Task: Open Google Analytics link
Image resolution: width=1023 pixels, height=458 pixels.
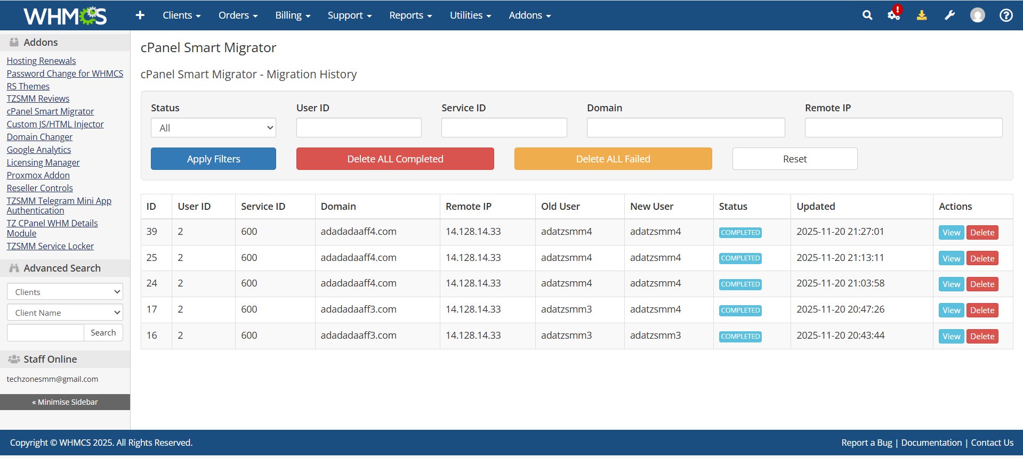Action: point(38,150)
